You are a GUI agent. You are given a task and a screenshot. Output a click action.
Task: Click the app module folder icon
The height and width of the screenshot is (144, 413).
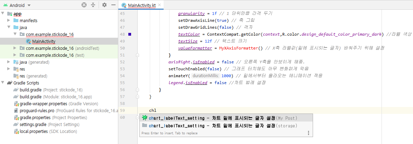(x=9, y=14)
